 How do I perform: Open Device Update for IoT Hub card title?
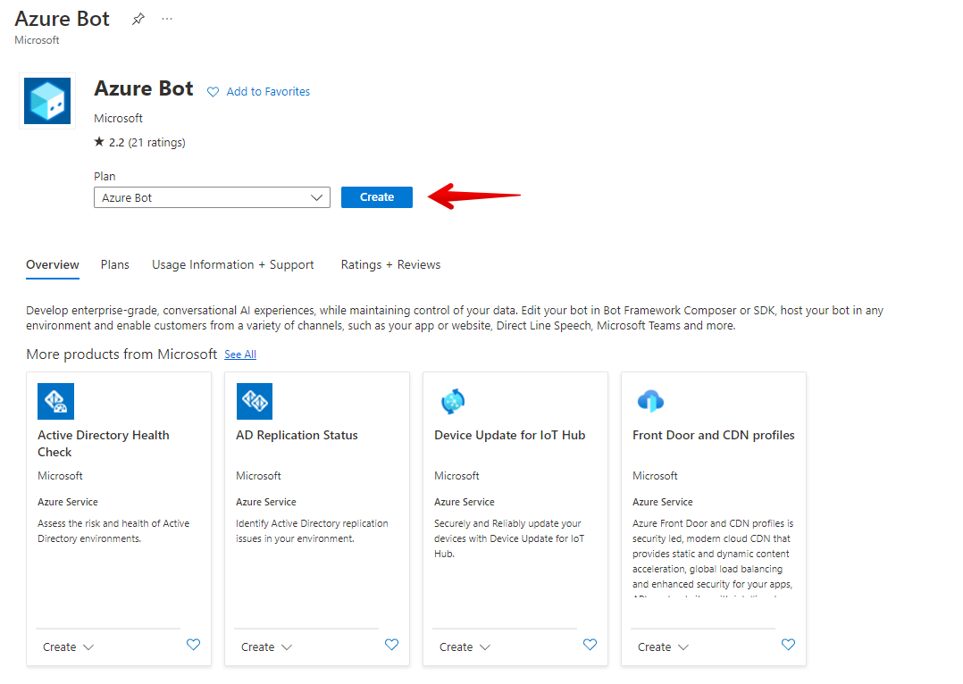click(x=510, y=436)
